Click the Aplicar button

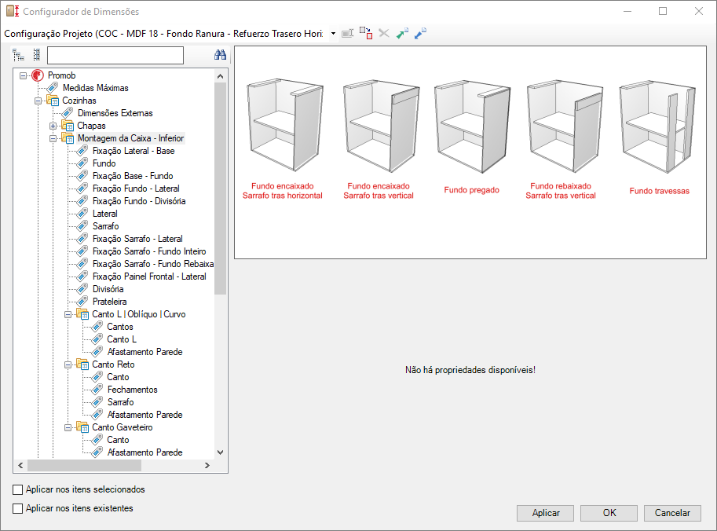click(x=546, y=513)
